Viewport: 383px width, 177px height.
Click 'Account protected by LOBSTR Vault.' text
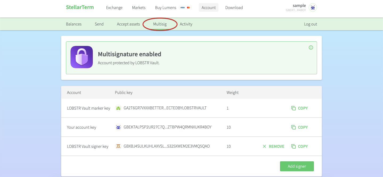(x=129, y=63)
